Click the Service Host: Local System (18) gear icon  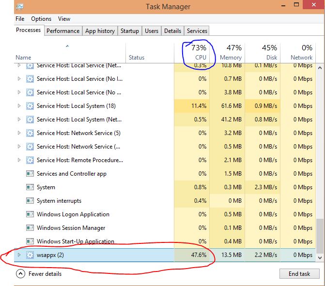30,106
